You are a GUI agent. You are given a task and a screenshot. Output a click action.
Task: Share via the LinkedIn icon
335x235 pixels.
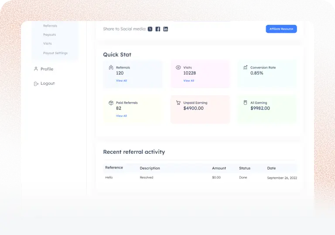coord(165,29)
